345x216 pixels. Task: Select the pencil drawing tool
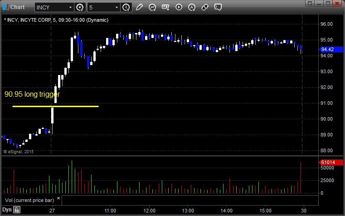point(139,7)
